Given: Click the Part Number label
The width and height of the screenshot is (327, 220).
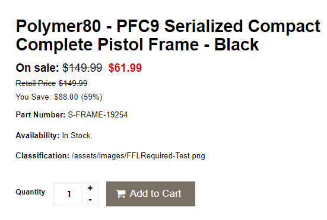Looking at the screenshot, I should coord(41,115).
